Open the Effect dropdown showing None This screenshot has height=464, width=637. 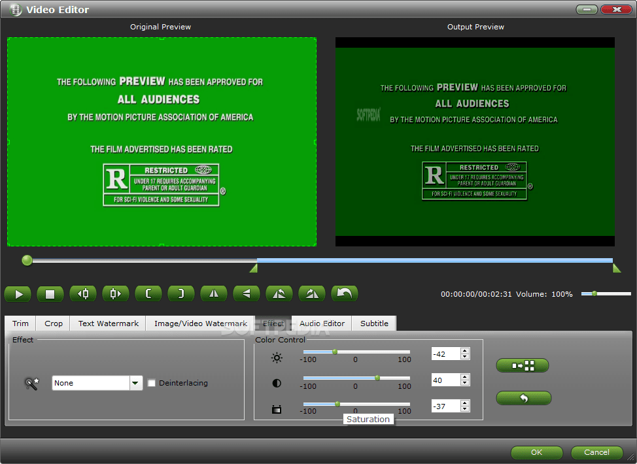click(x=97, y=383)
